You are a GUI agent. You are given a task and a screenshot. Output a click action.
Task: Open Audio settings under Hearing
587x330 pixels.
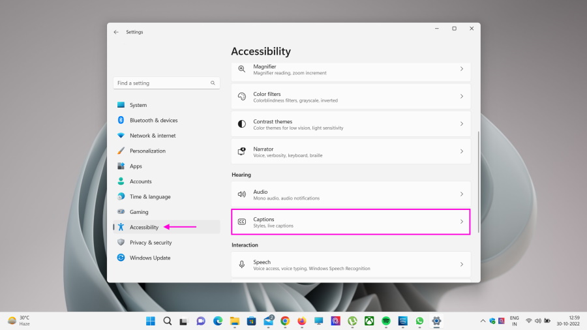(351, 194)
